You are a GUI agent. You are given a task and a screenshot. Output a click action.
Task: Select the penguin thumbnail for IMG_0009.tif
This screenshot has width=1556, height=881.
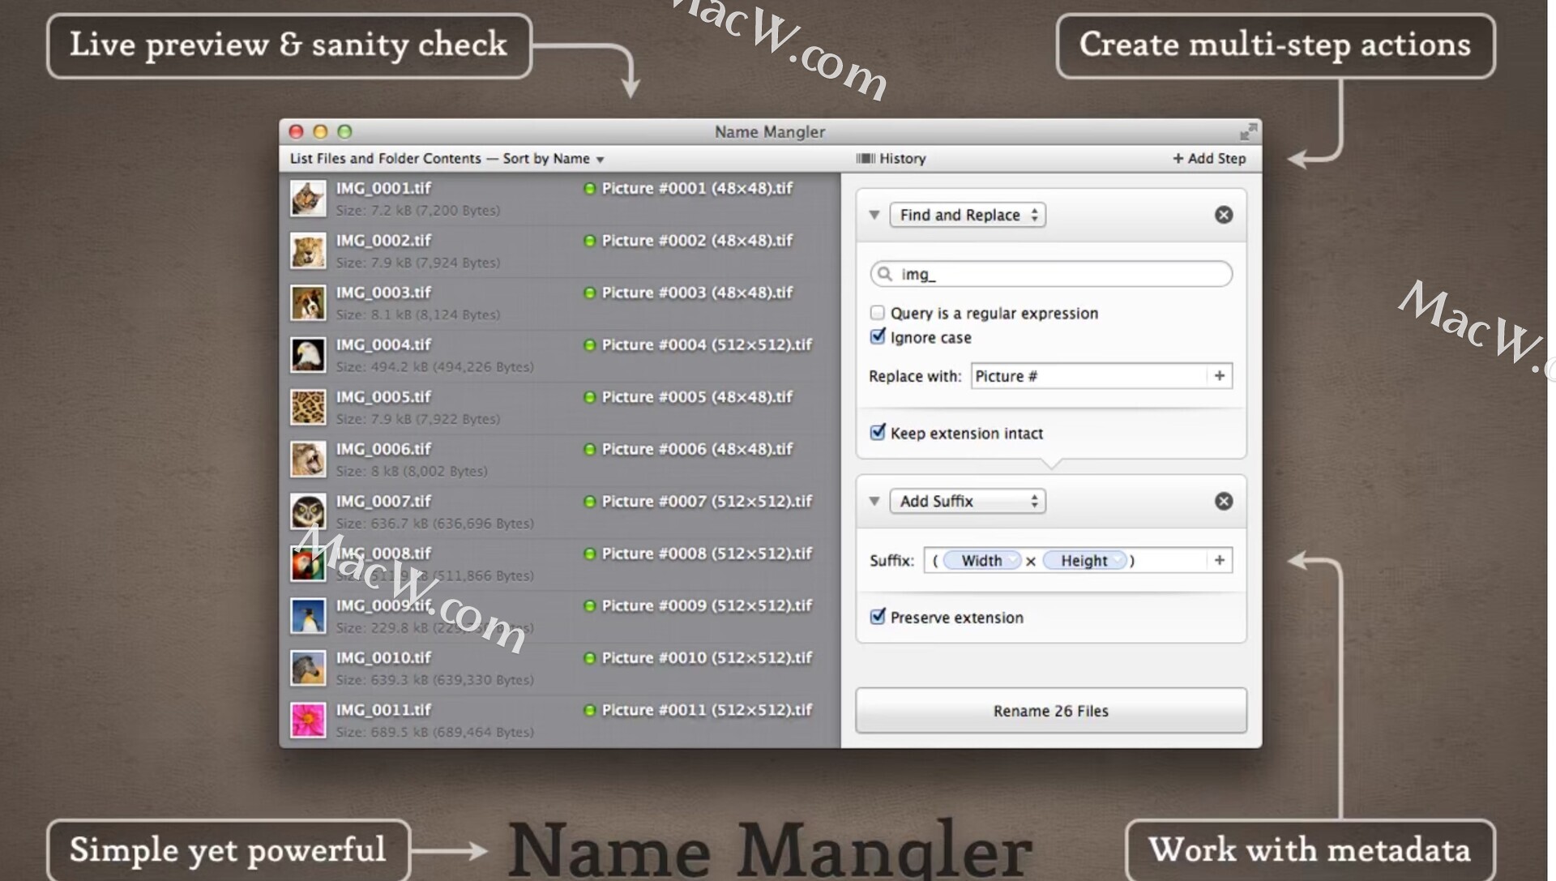click(308, 616)
